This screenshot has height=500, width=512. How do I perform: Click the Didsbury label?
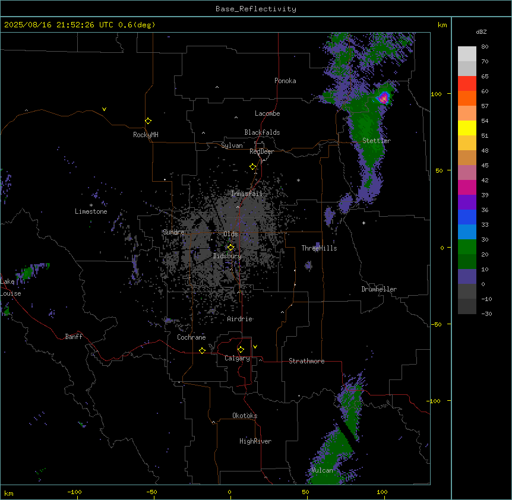pyautogui.click(x=227, y=256)
